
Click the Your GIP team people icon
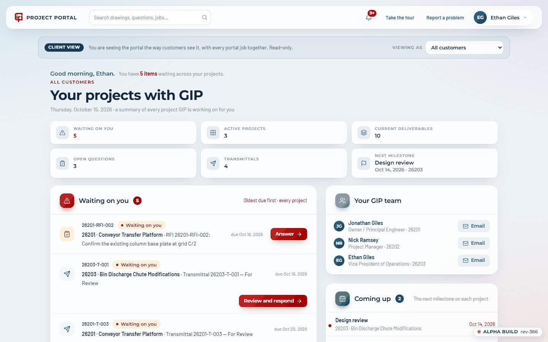click(342, 201)
